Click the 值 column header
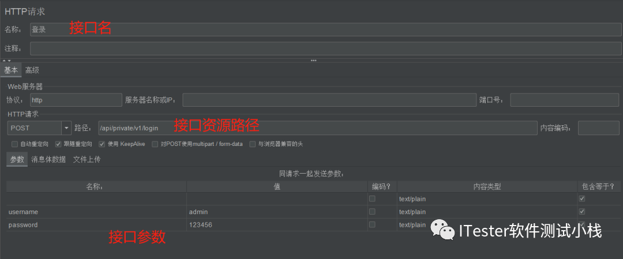 point(277,187)
